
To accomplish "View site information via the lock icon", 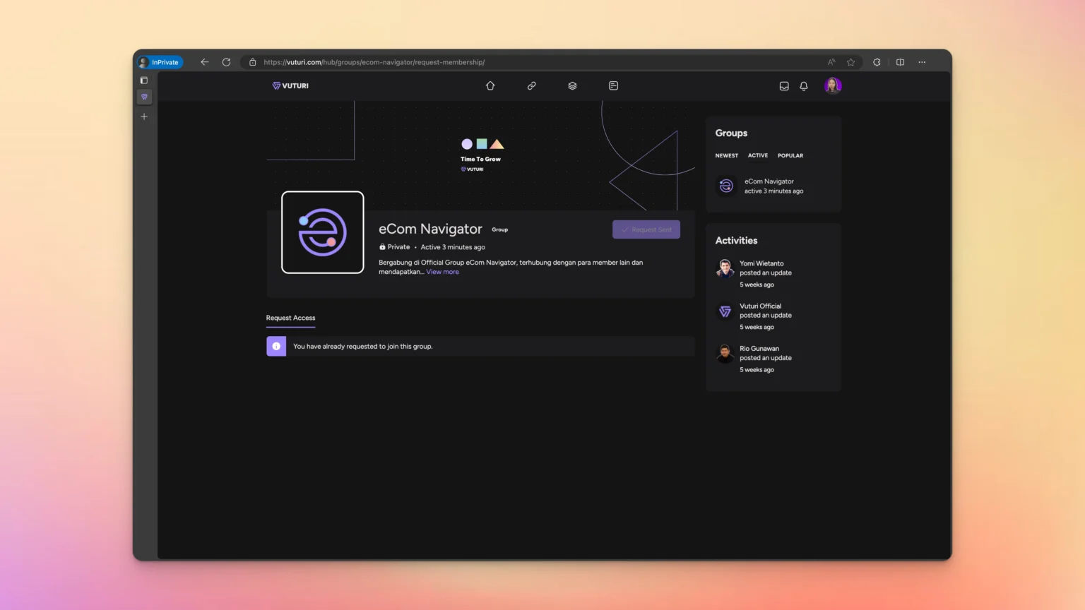I will point(253,62).
